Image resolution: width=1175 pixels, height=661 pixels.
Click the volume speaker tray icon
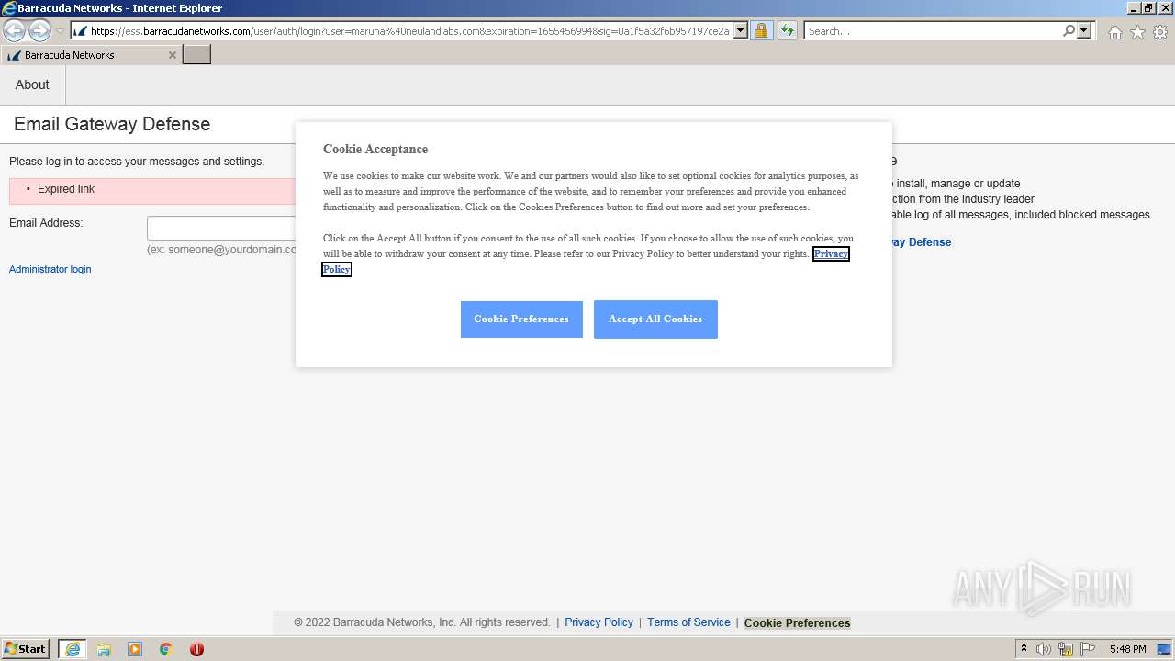[x=1044, y=649]
